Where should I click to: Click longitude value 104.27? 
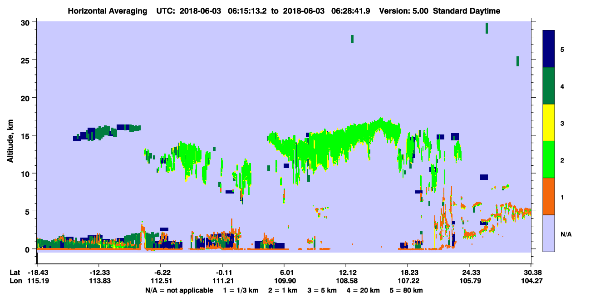(531, 281)
